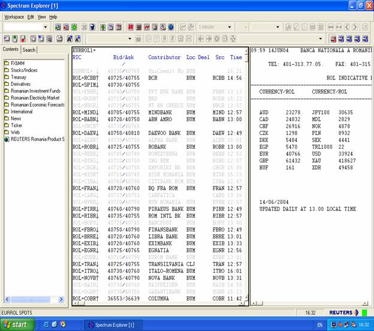Open the address bar dropdown arrow
Screen dimensions: 374x331
tap(320, 38)
